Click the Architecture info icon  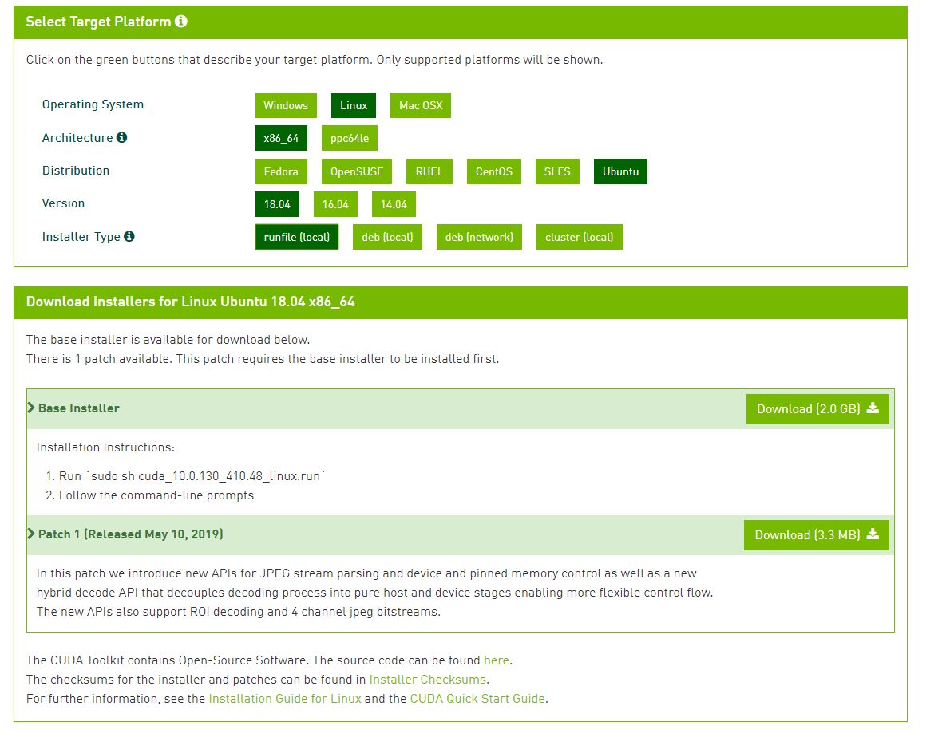pos(122,137)
